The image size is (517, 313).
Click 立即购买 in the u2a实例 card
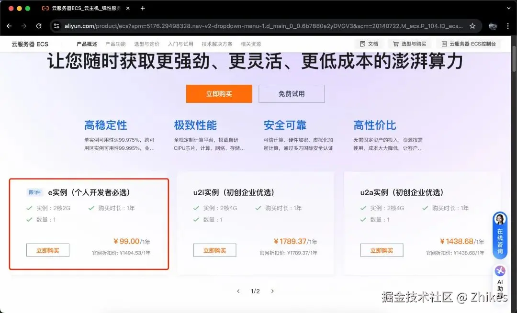pyautogui.click(x=382, y=250)
